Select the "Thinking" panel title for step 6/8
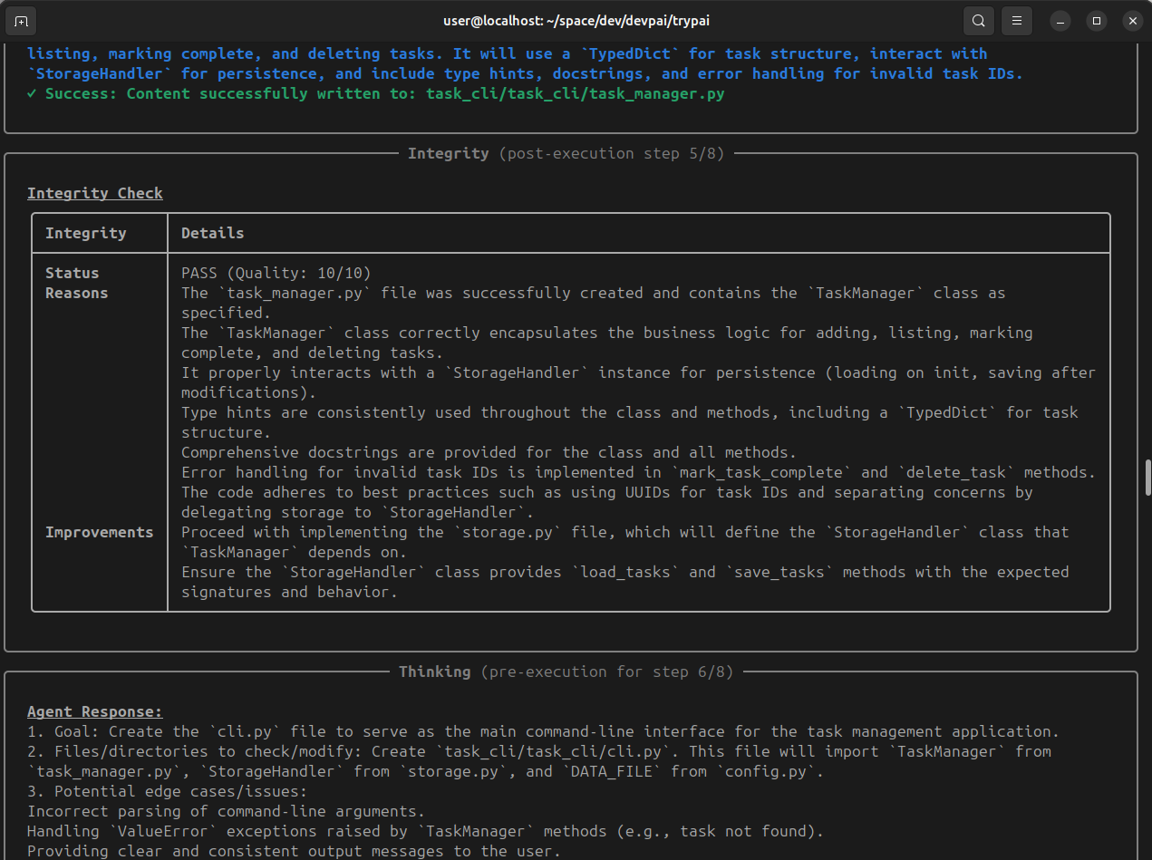 [434, 672]
